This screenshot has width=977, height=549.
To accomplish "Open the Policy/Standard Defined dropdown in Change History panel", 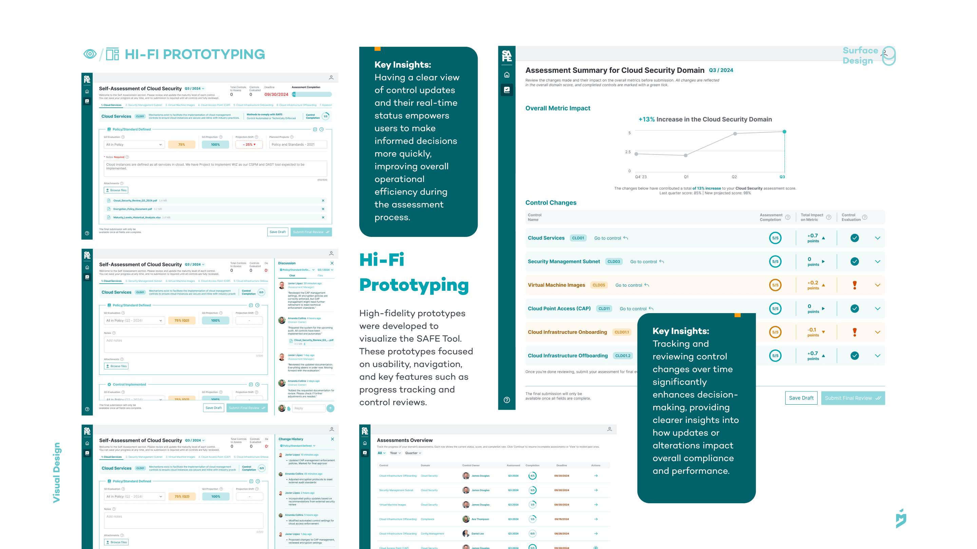I will click(x=298, y=446).
